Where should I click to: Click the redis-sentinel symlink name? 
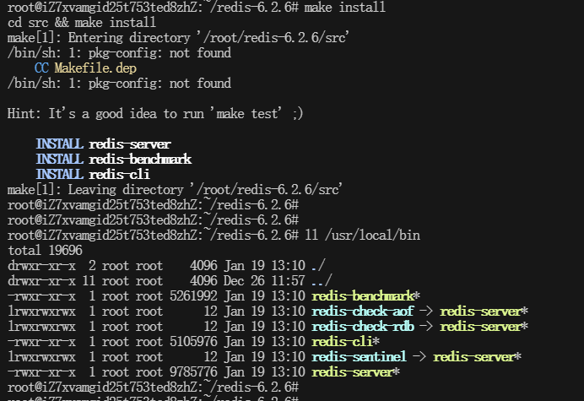coord(359,357)
